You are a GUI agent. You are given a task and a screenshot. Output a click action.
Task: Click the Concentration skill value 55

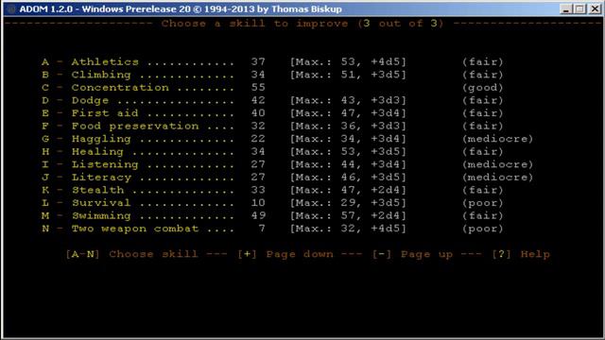[x=258, y=87]
